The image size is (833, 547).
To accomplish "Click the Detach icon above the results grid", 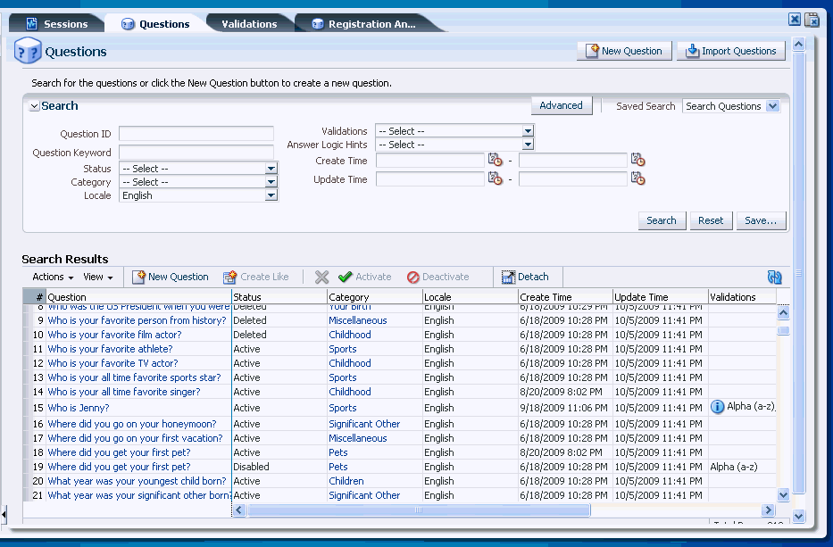I will (508, 277).
